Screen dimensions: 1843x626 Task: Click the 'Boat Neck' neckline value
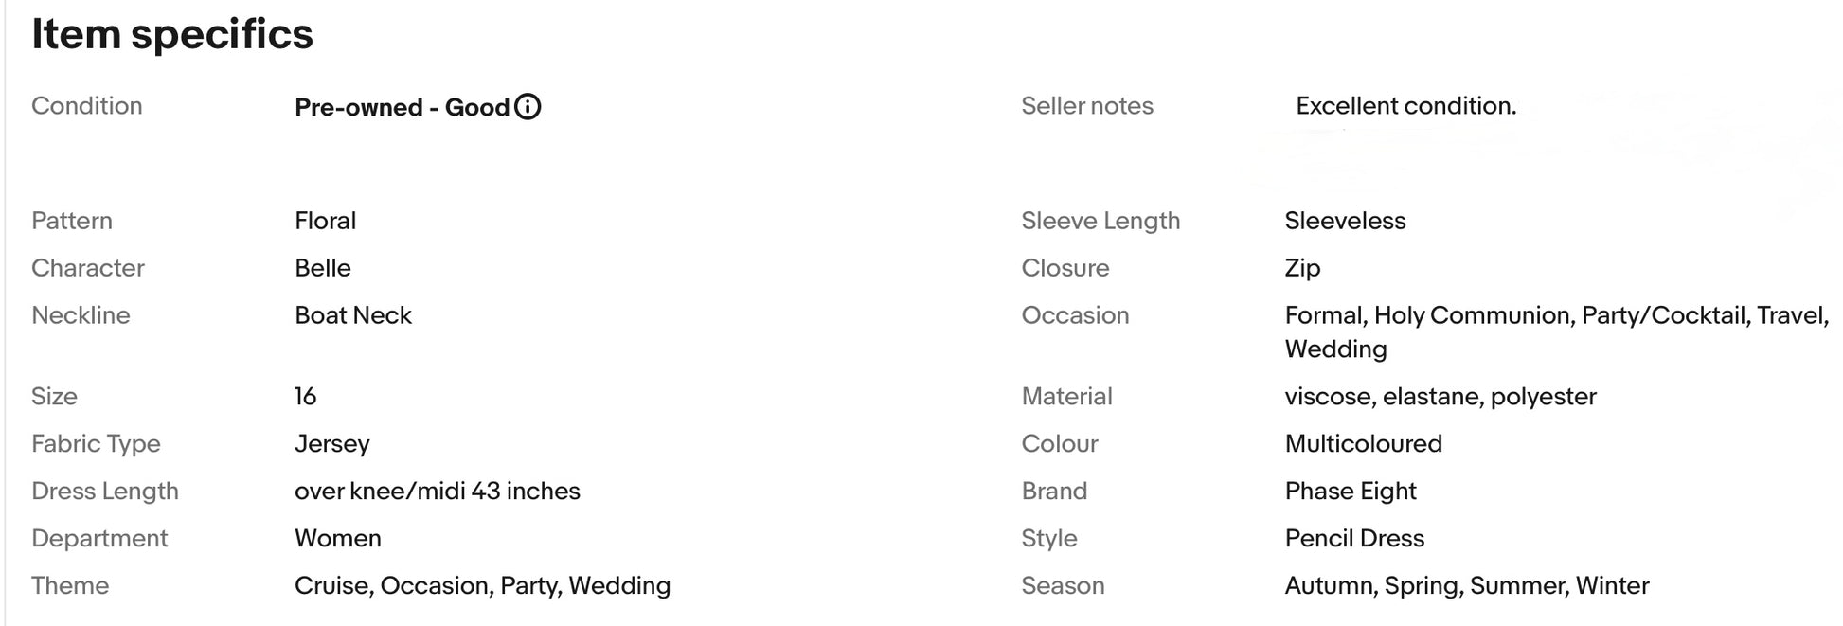(x=352, y=315)
